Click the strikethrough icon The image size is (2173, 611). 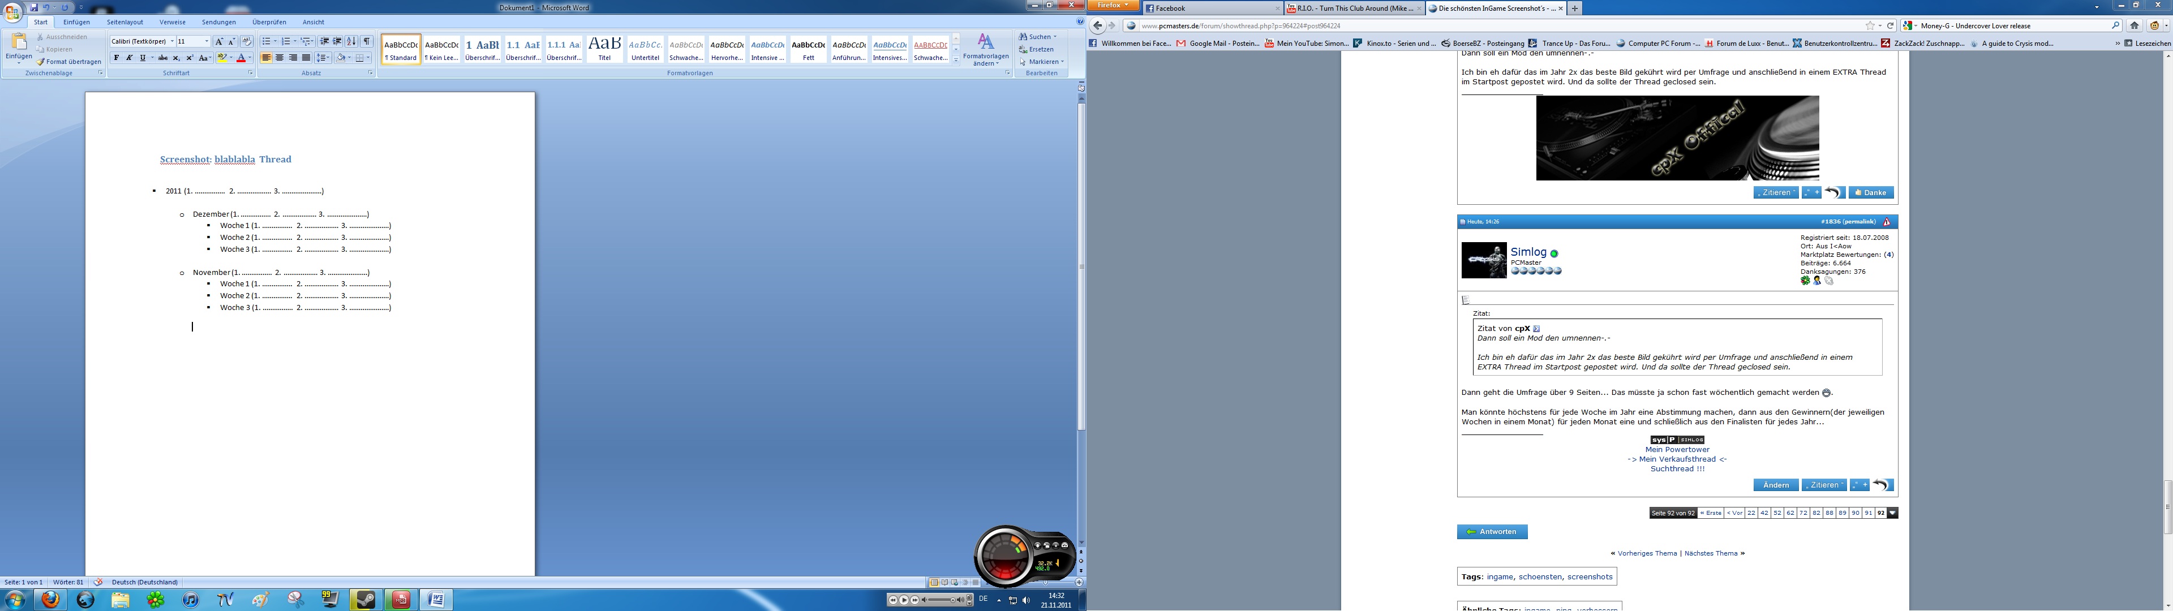pos(163,58)
